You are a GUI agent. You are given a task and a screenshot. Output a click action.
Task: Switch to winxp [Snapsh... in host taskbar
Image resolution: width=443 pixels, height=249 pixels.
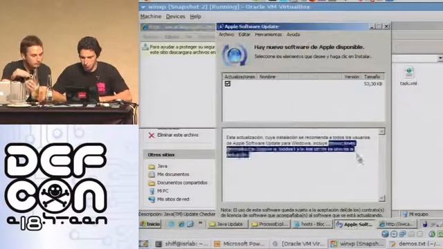click(357, 243)
